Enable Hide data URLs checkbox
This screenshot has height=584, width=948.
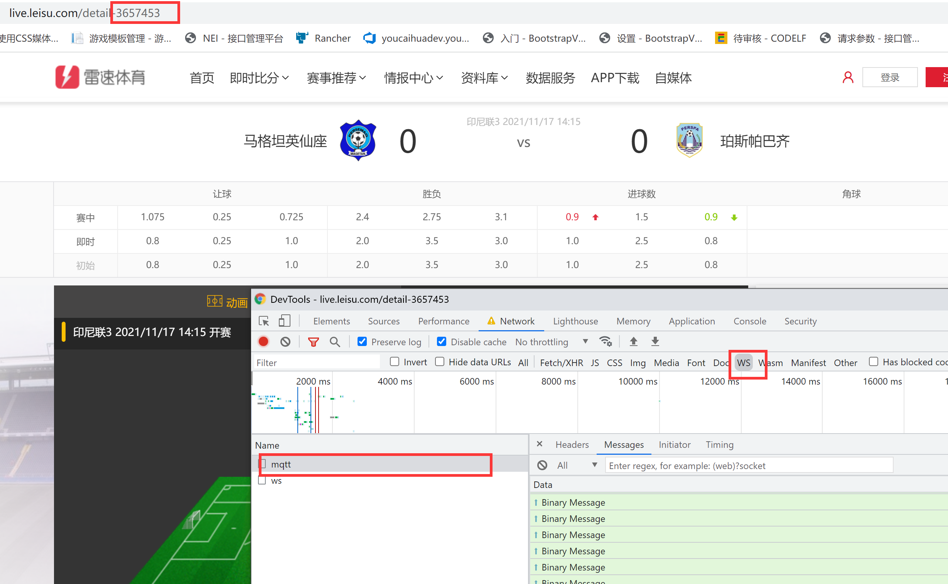coord(439,361)
